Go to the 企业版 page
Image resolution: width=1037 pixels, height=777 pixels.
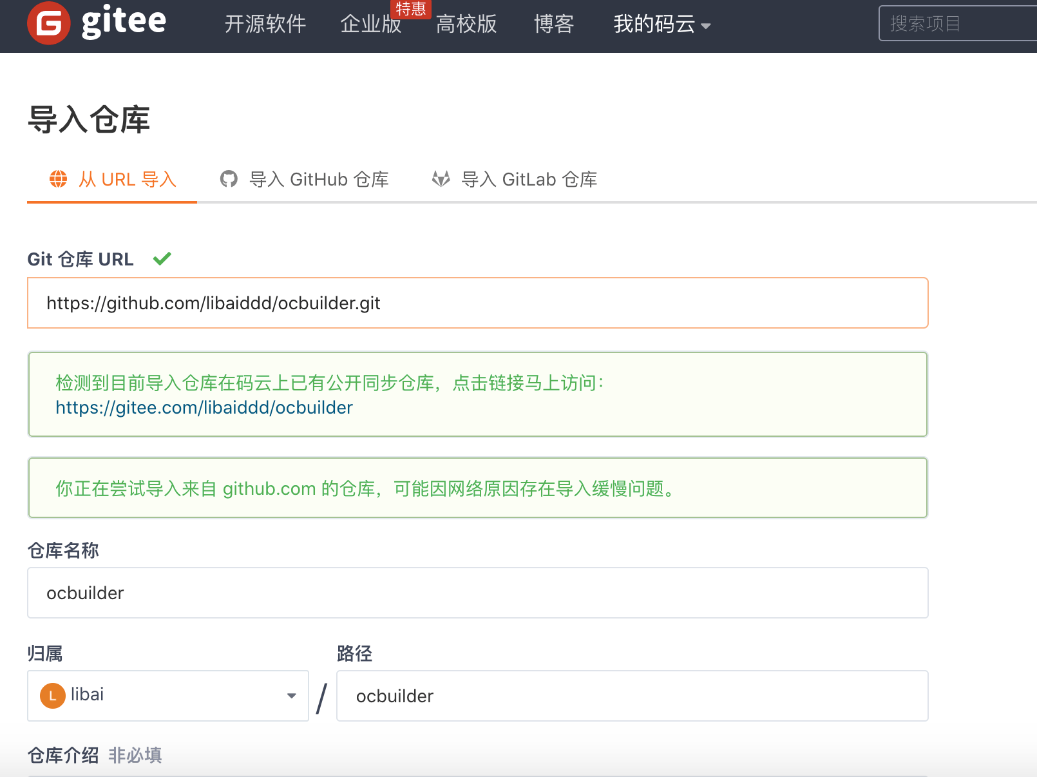369,26
